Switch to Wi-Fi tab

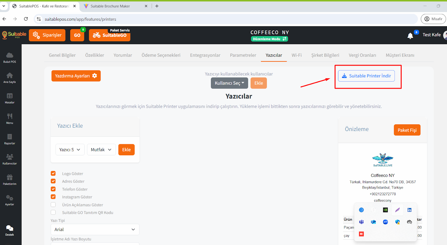297,55
